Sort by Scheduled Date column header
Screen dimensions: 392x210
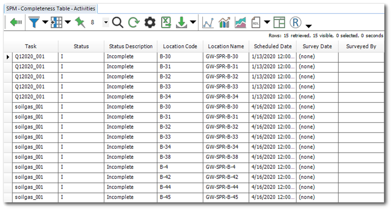point(272,46)
